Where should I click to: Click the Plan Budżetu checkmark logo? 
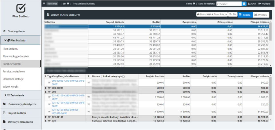(21, 8)
